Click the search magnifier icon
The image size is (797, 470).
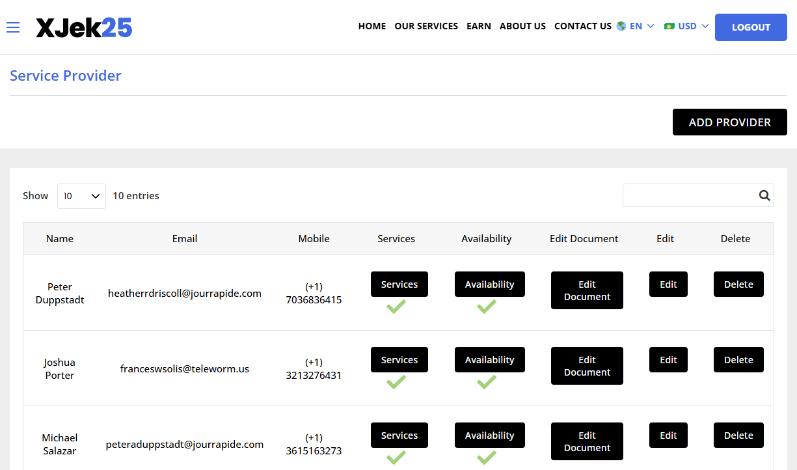pyautogui.click(x=764, y=195)
